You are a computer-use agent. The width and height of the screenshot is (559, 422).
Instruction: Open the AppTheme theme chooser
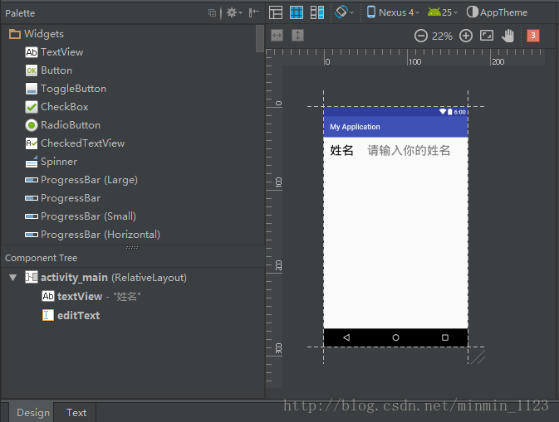(x=497, y=12)
